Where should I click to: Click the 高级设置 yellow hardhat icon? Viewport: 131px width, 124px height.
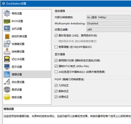pyautogui.click(x=7, y=97)
